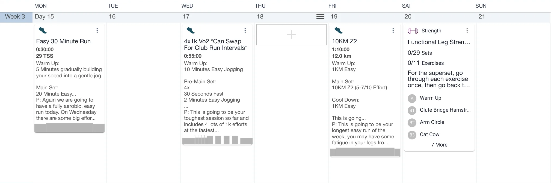Click the dumbbell Strength icon on Saturday
The height and width of the screenshot is (183, 551).
pos(413,31)
